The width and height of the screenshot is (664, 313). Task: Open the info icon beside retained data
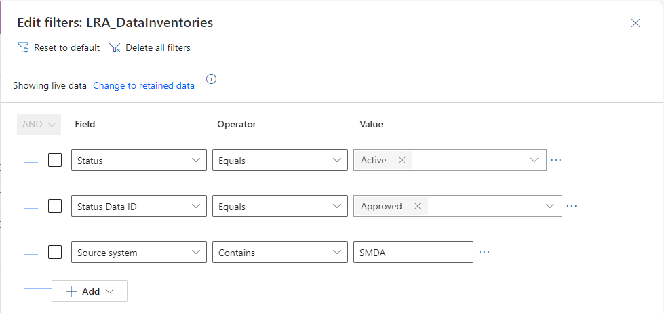click(211, 79)
